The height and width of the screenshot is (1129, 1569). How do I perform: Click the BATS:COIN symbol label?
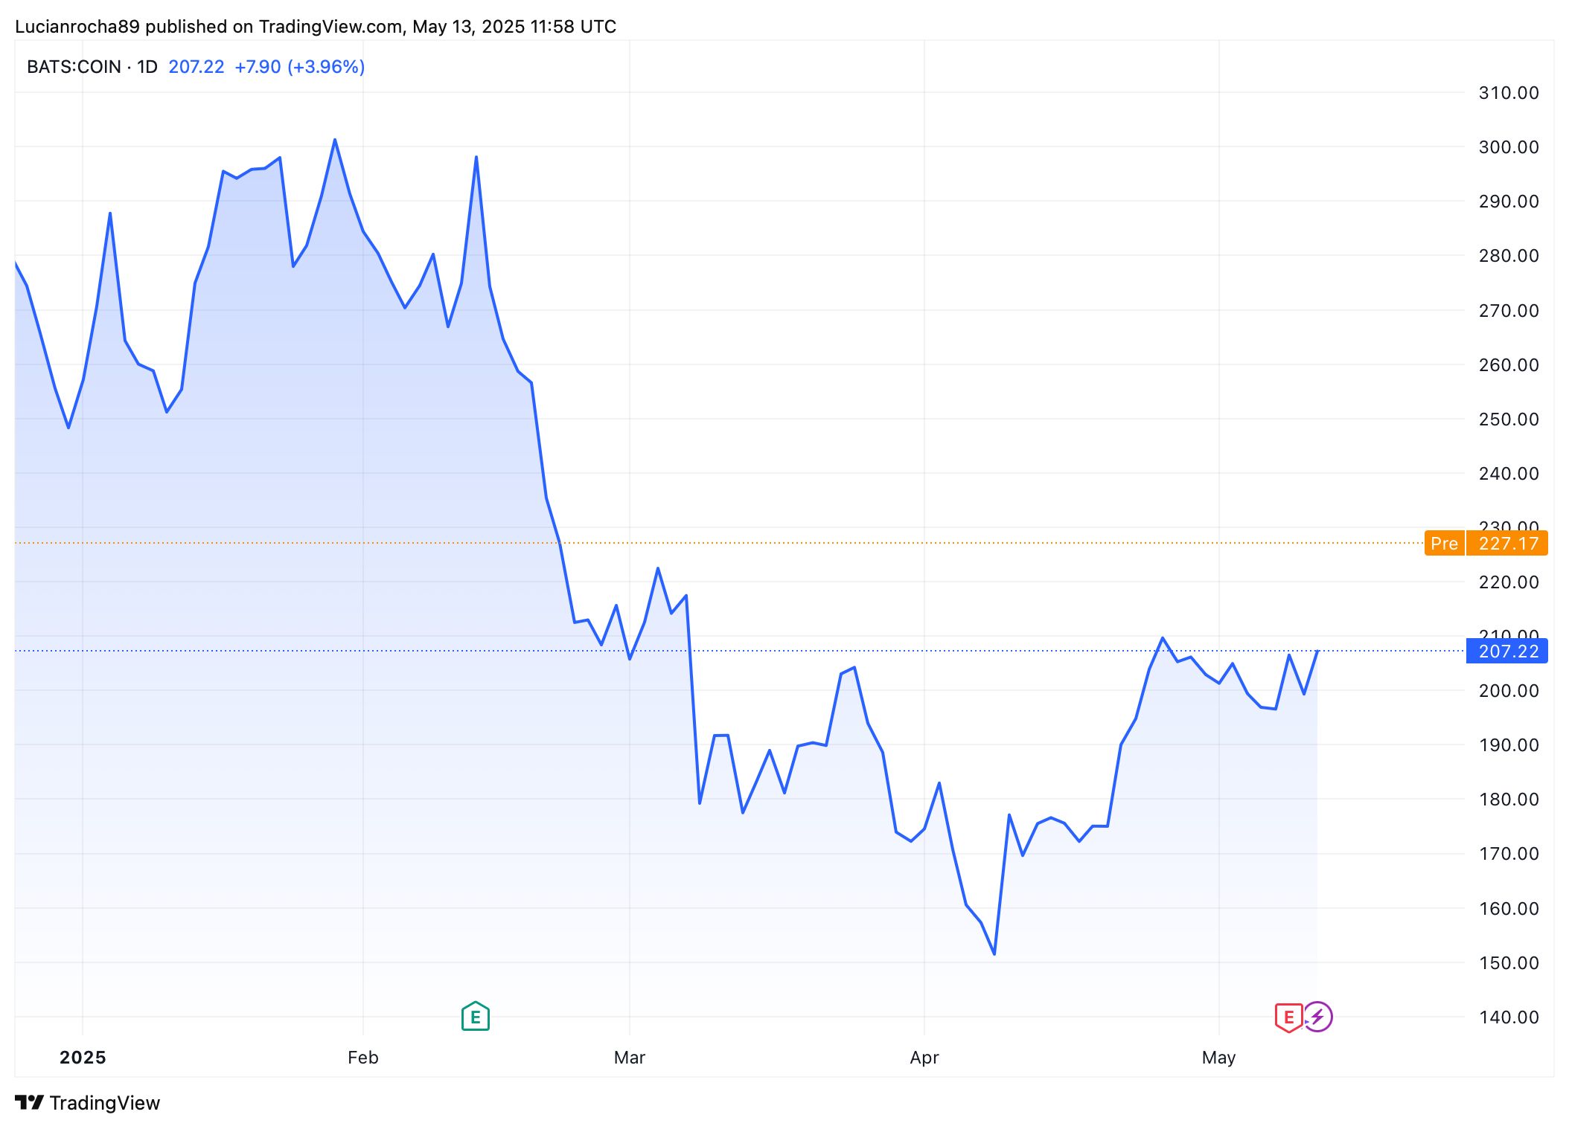74,67
